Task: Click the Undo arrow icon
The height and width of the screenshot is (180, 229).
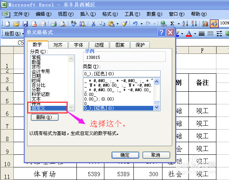Action: pyautogui.click(x=135, y=24)
